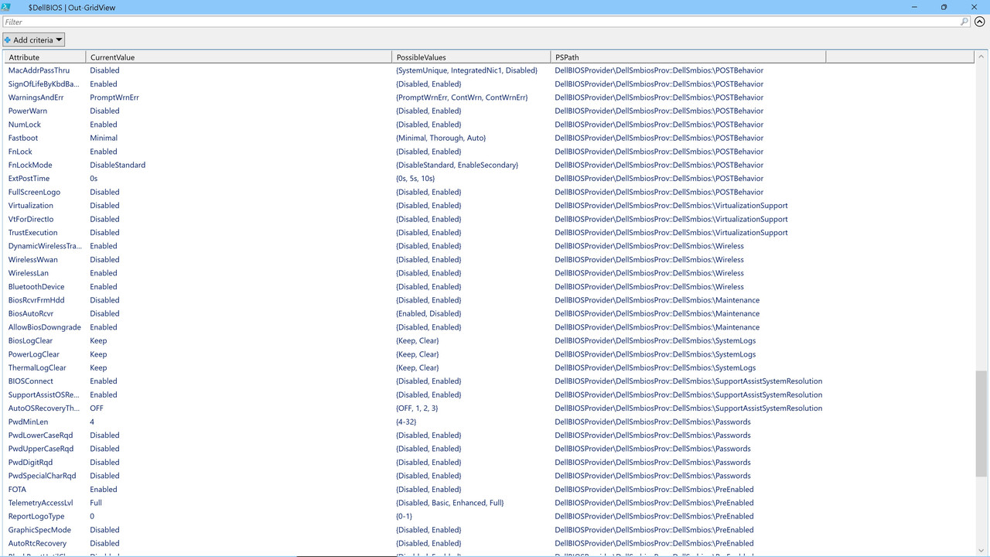Click the Minimal value for Fastboot
Viewport: 990px width, 557px height.
point(104,138)
